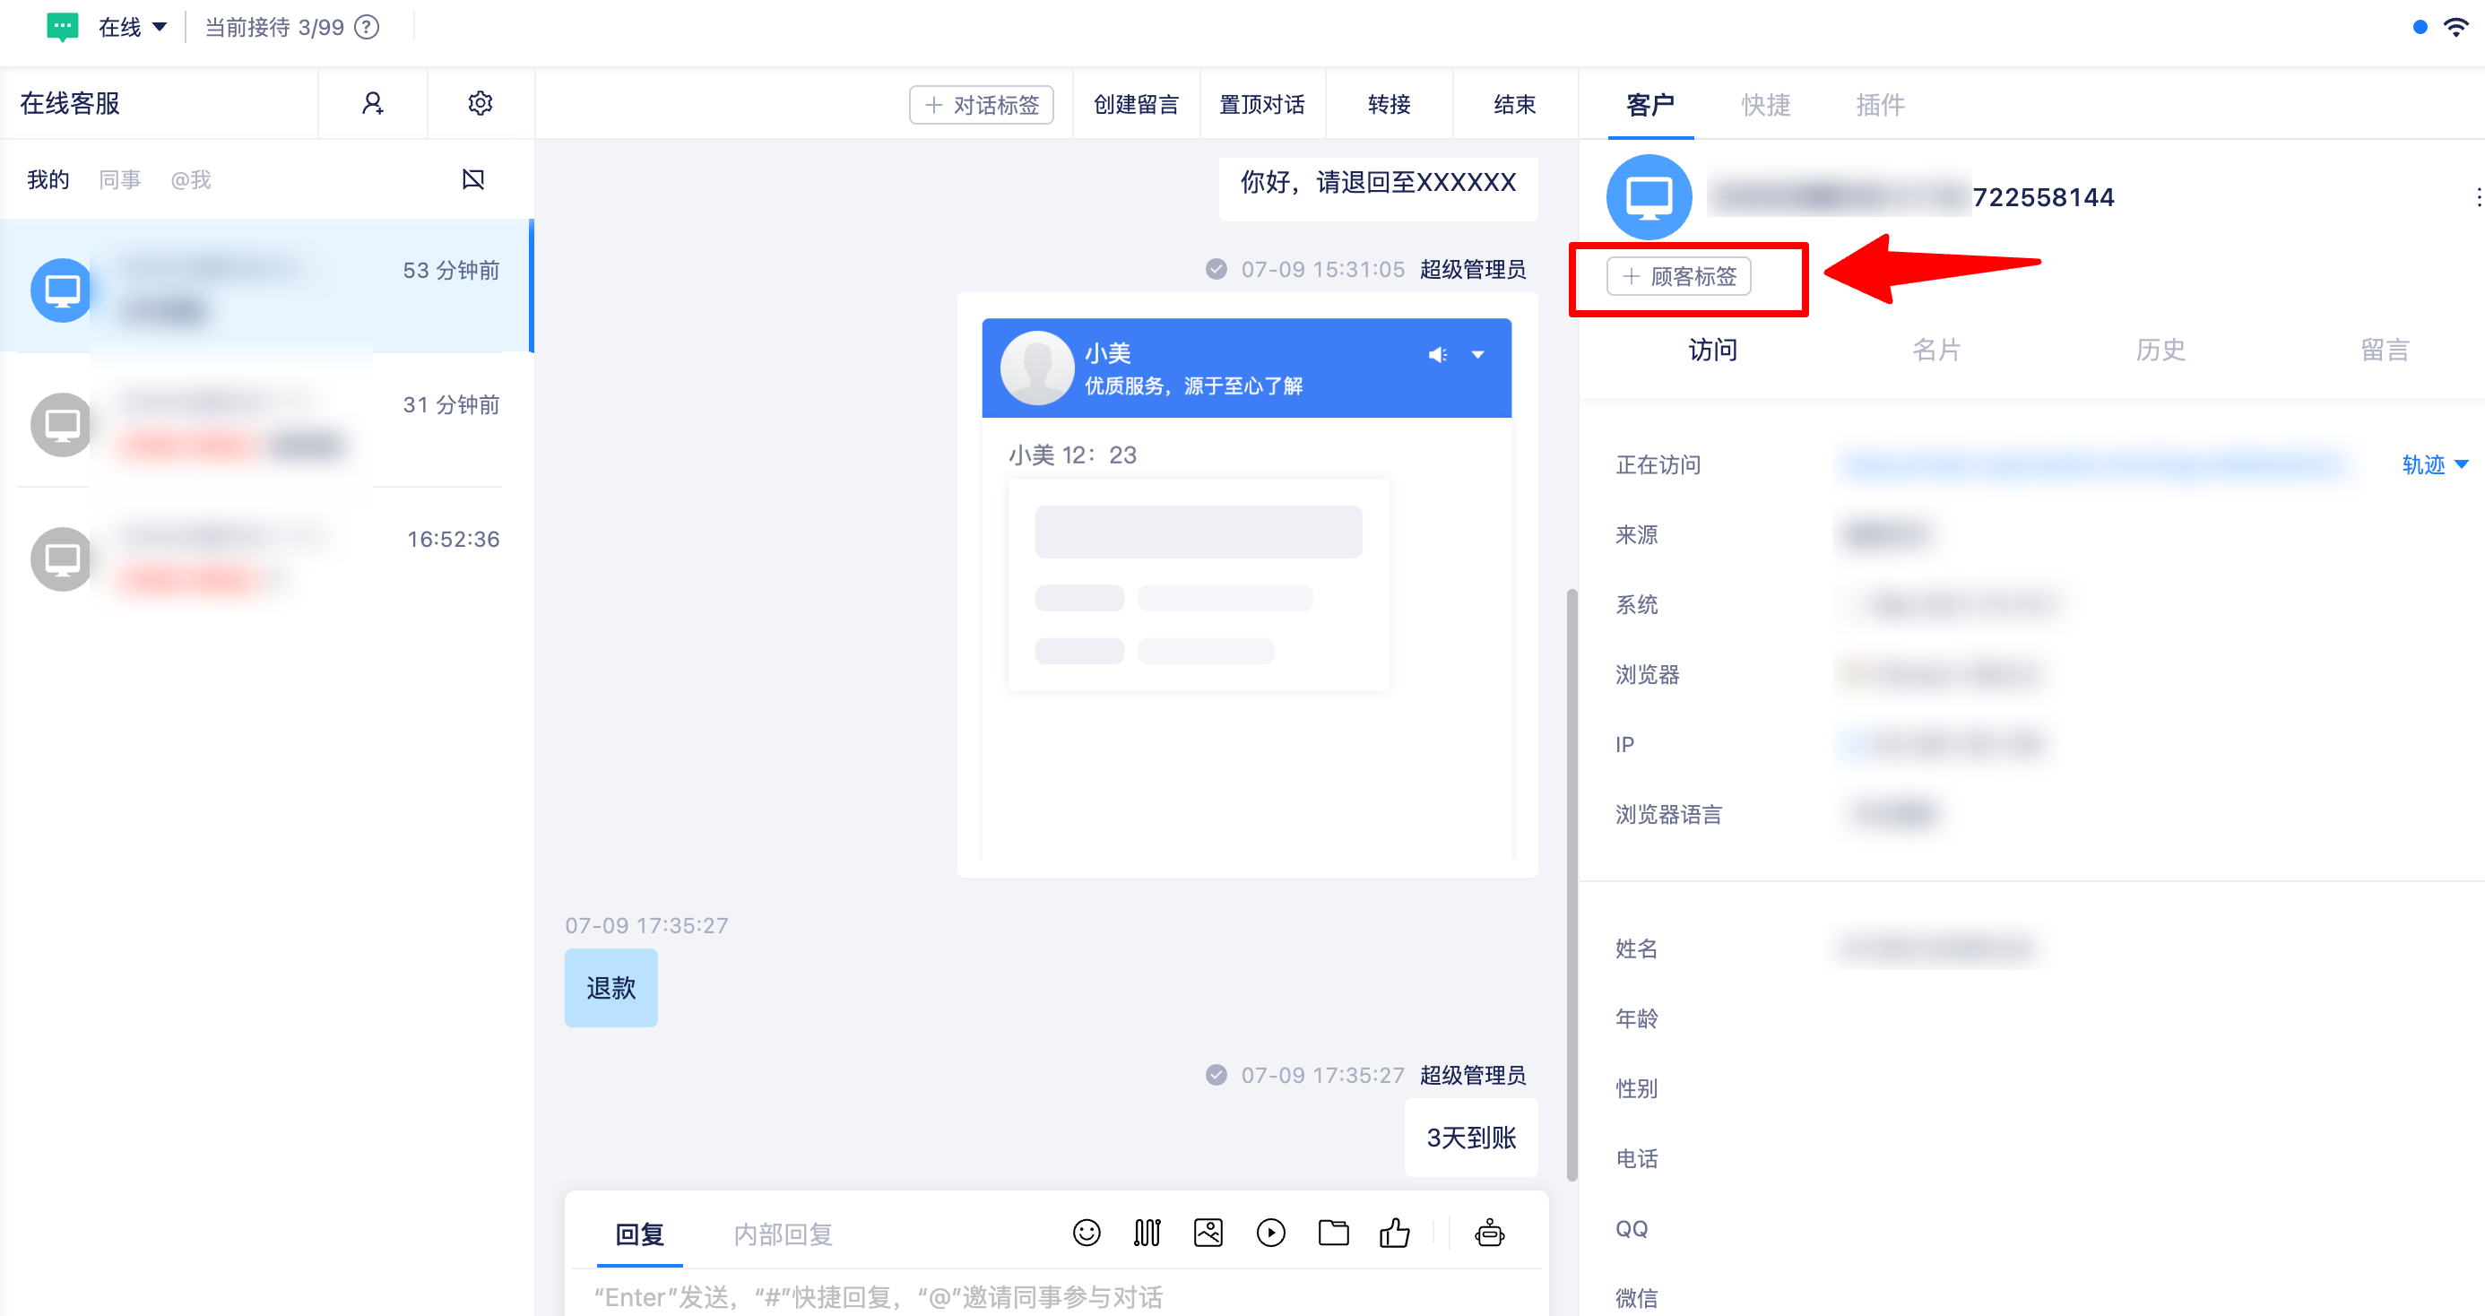Open conversation from 53 分钟前
The height and width of the screenshot is (1316, 2485).
[x=266, y=287]
